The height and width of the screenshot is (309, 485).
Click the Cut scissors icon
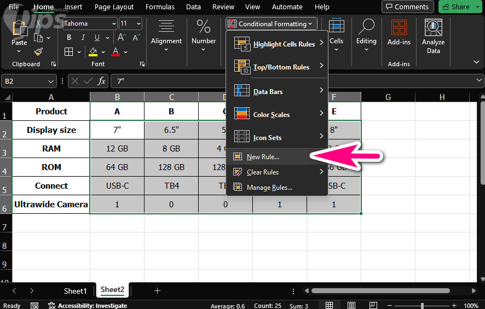38,25
